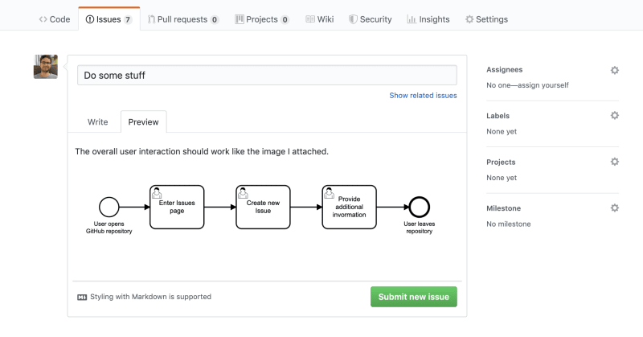The width and height of the screenshot is (643, 337).
Task: Open the Milestone gear menu
Action: coord(614,208)
